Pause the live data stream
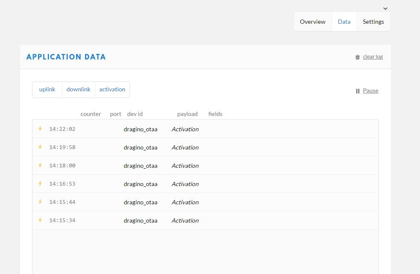This screenshot has height=274, width=420. [370, 91]
